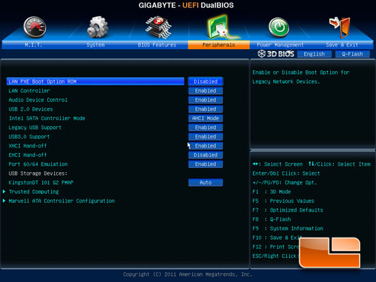This screenshot has width=376, height=282.
Task: Select the XHCI Hand-off label
Action: (27, 145)
